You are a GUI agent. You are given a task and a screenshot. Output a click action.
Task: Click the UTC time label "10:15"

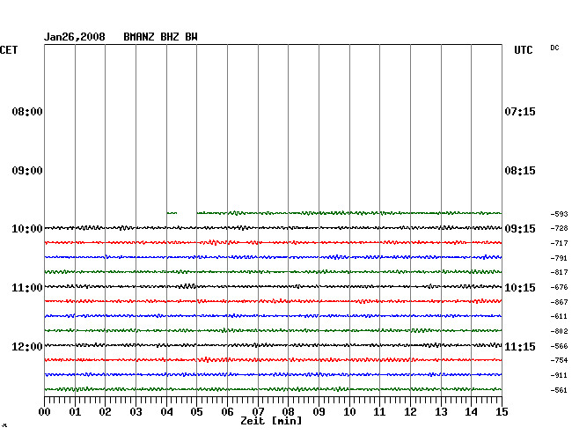[520, 288]
